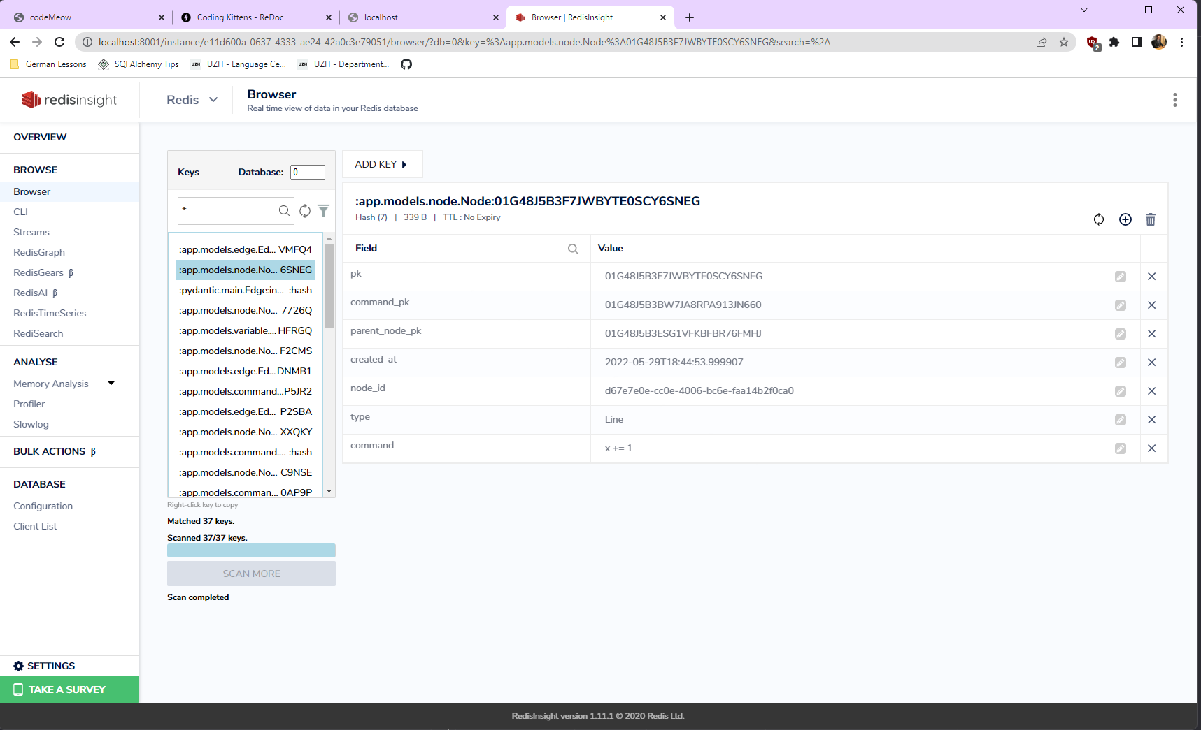This screenshot has width=1201, height=730.
Task: Open the three-dot menu in the header
Action: [1175, 100]
